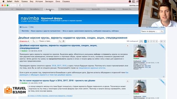Open the Вид menu
This screenshot has height=99, width=177.
pos(32,1)
